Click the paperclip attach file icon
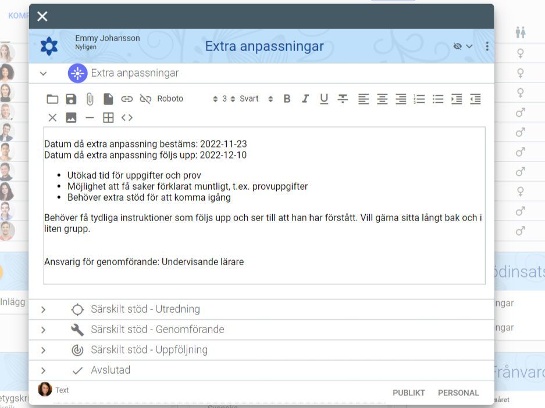Screen dimensions: 545x408 point(90,99)
